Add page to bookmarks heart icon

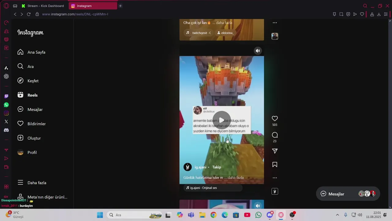coord(362,14)
